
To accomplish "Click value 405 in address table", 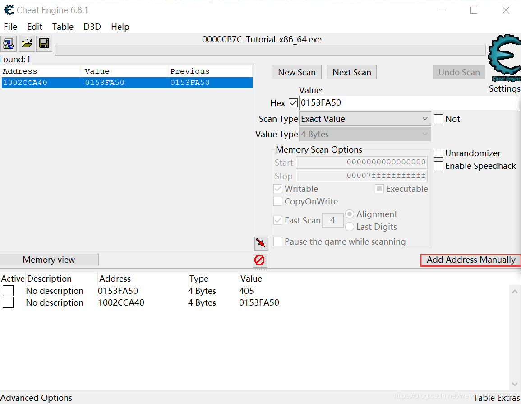I will [246, 291].
